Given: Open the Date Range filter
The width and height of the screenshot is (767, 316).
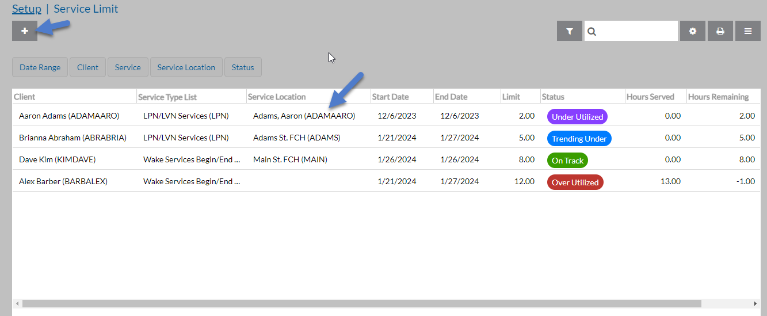Looking at the screenshot, I should pyautogui.click(x=40, y=67).
